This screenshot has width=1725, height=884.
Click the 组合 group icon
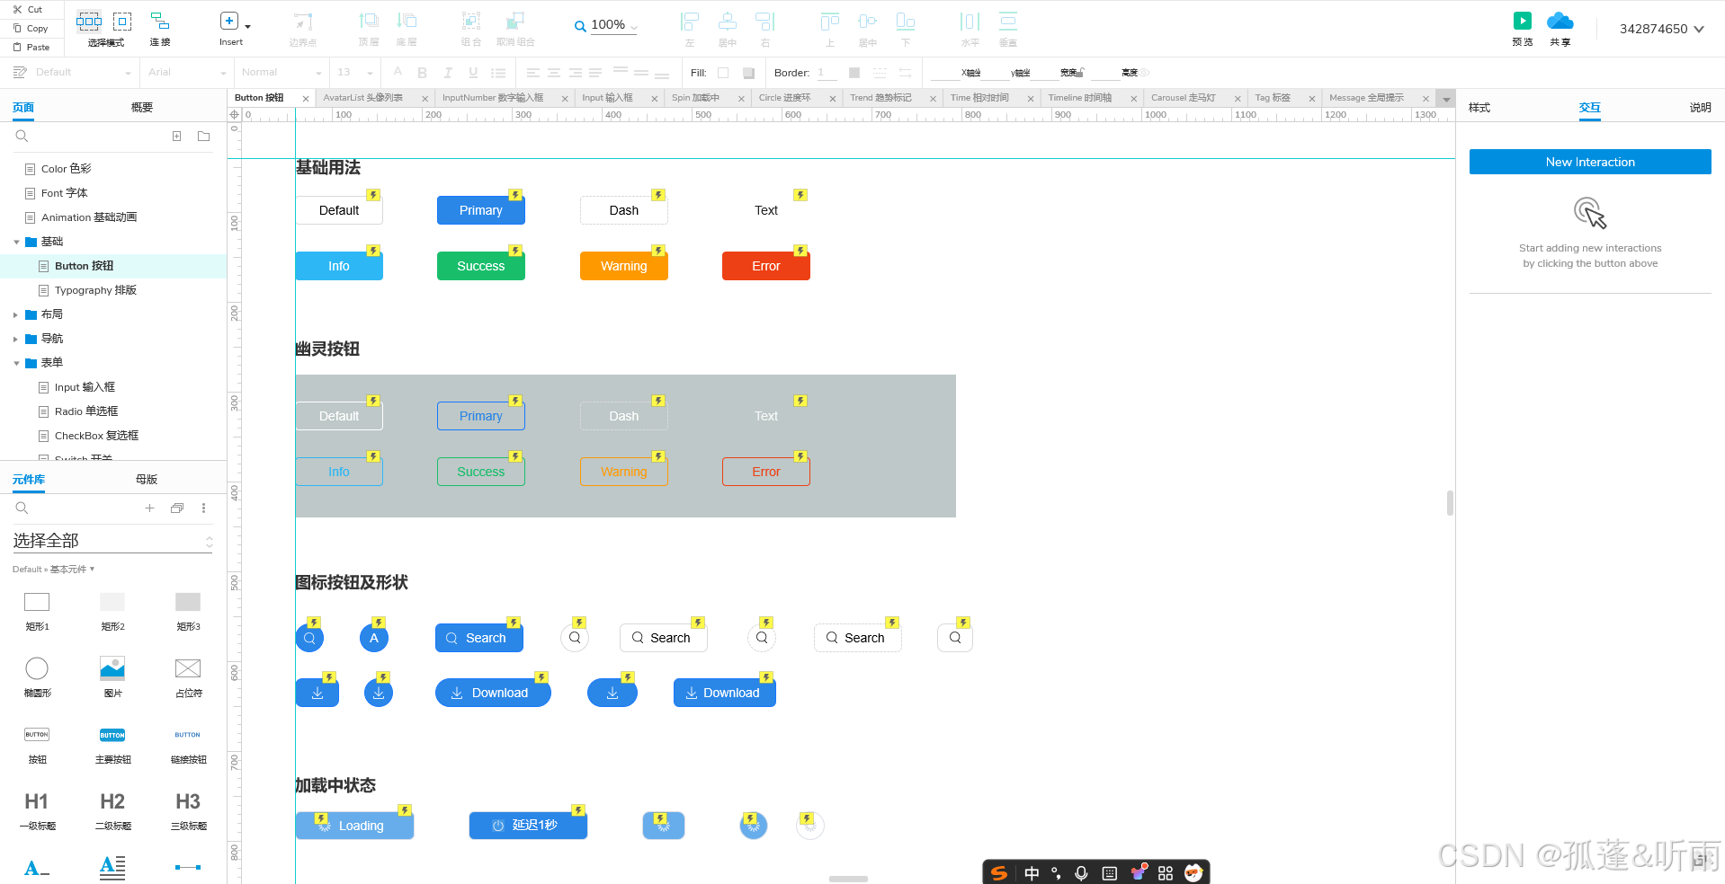(x=470, y=21)
